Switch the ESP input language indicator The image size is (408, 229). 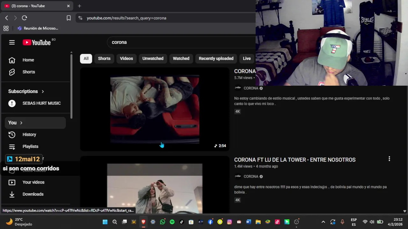click(x=354, y=222)
